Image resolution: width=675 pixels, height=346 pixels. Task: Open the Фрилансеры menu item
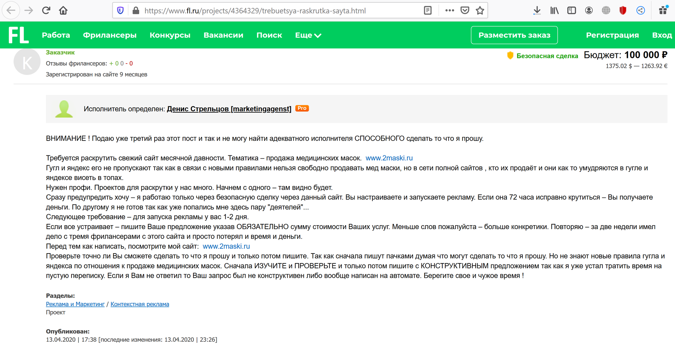[x=110, y=35]
